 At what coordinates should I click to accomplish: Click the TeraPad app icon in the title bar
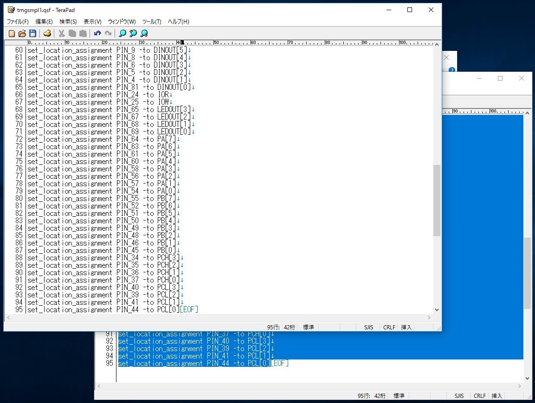[x=11, y=10]
